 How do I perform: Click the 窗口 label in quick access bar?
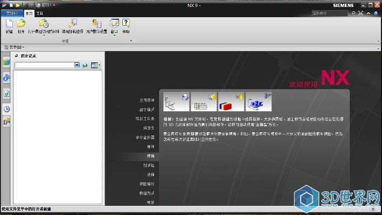[45, 5]
